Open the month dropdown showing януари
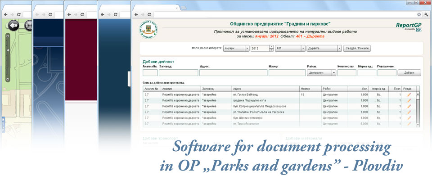The height and width of the screenshot is (180, 432). click(x=236, y=48)
